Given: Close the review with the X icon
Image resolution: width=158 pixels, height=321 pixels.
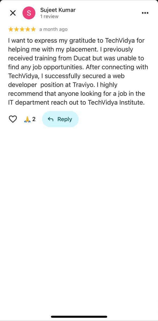Looking at the screenshot, I should [x=13, y=13].
